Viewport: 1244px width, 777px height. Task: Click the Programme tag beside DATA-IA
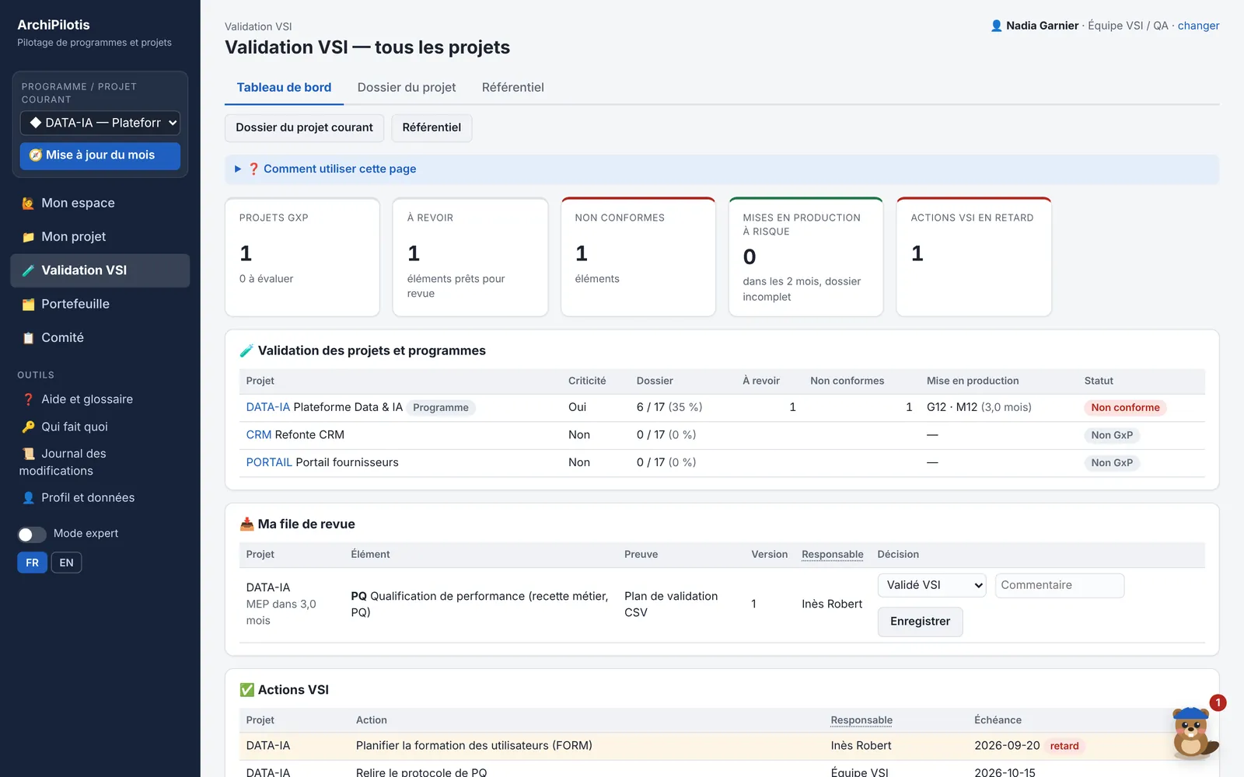(441, 408)
